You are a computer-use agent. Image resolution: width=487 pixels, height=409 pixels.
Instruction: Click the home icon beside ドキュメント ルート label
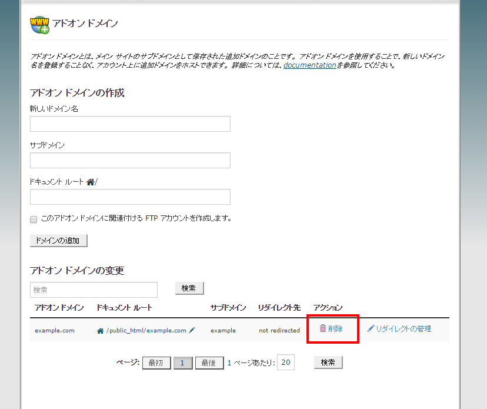click(90, 182)
